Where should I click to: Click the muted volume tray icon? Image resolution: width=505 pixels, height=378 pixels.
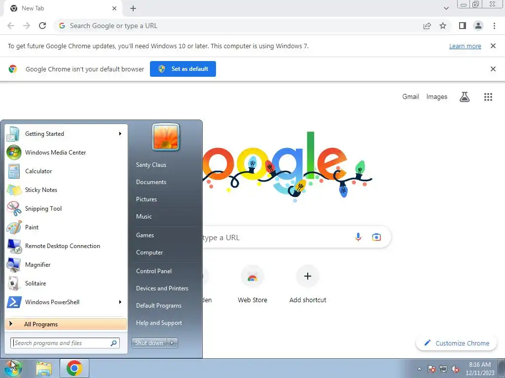coord(455,369)
